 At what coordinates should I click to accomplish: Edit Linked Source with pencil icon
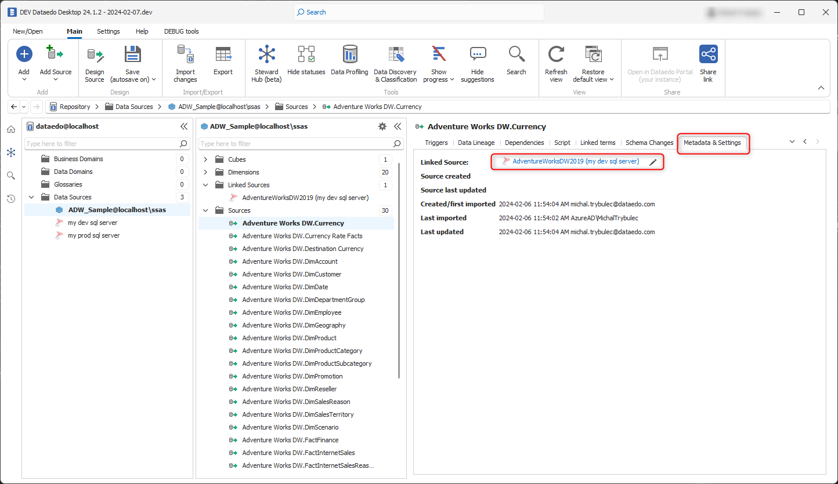point(653,163)
